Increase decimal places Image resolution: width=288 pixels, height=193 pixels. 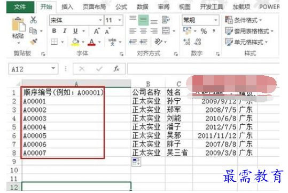(187, 42)
